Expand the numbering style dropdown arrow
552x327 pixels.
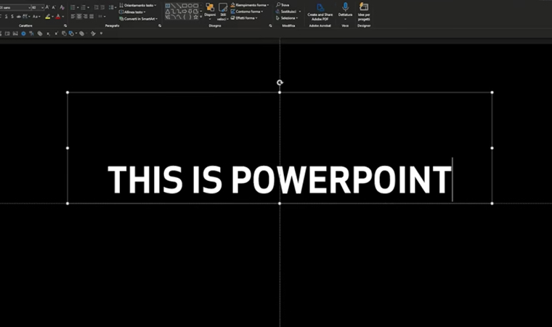[x=89, y=7]
